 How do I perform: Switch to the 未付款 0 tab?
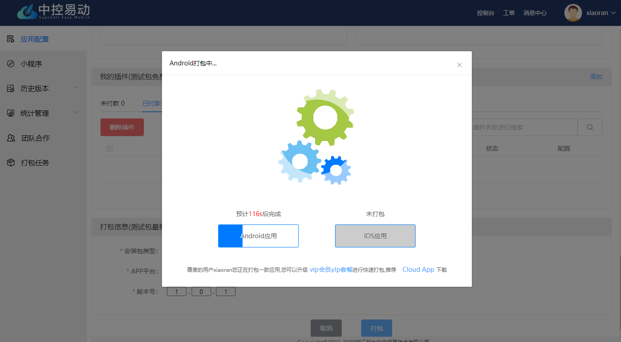112,103
